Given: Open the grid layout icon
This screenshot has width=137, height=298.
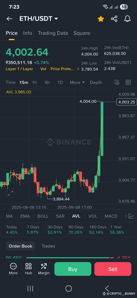Looking at the screenshot, I should 128,82.
